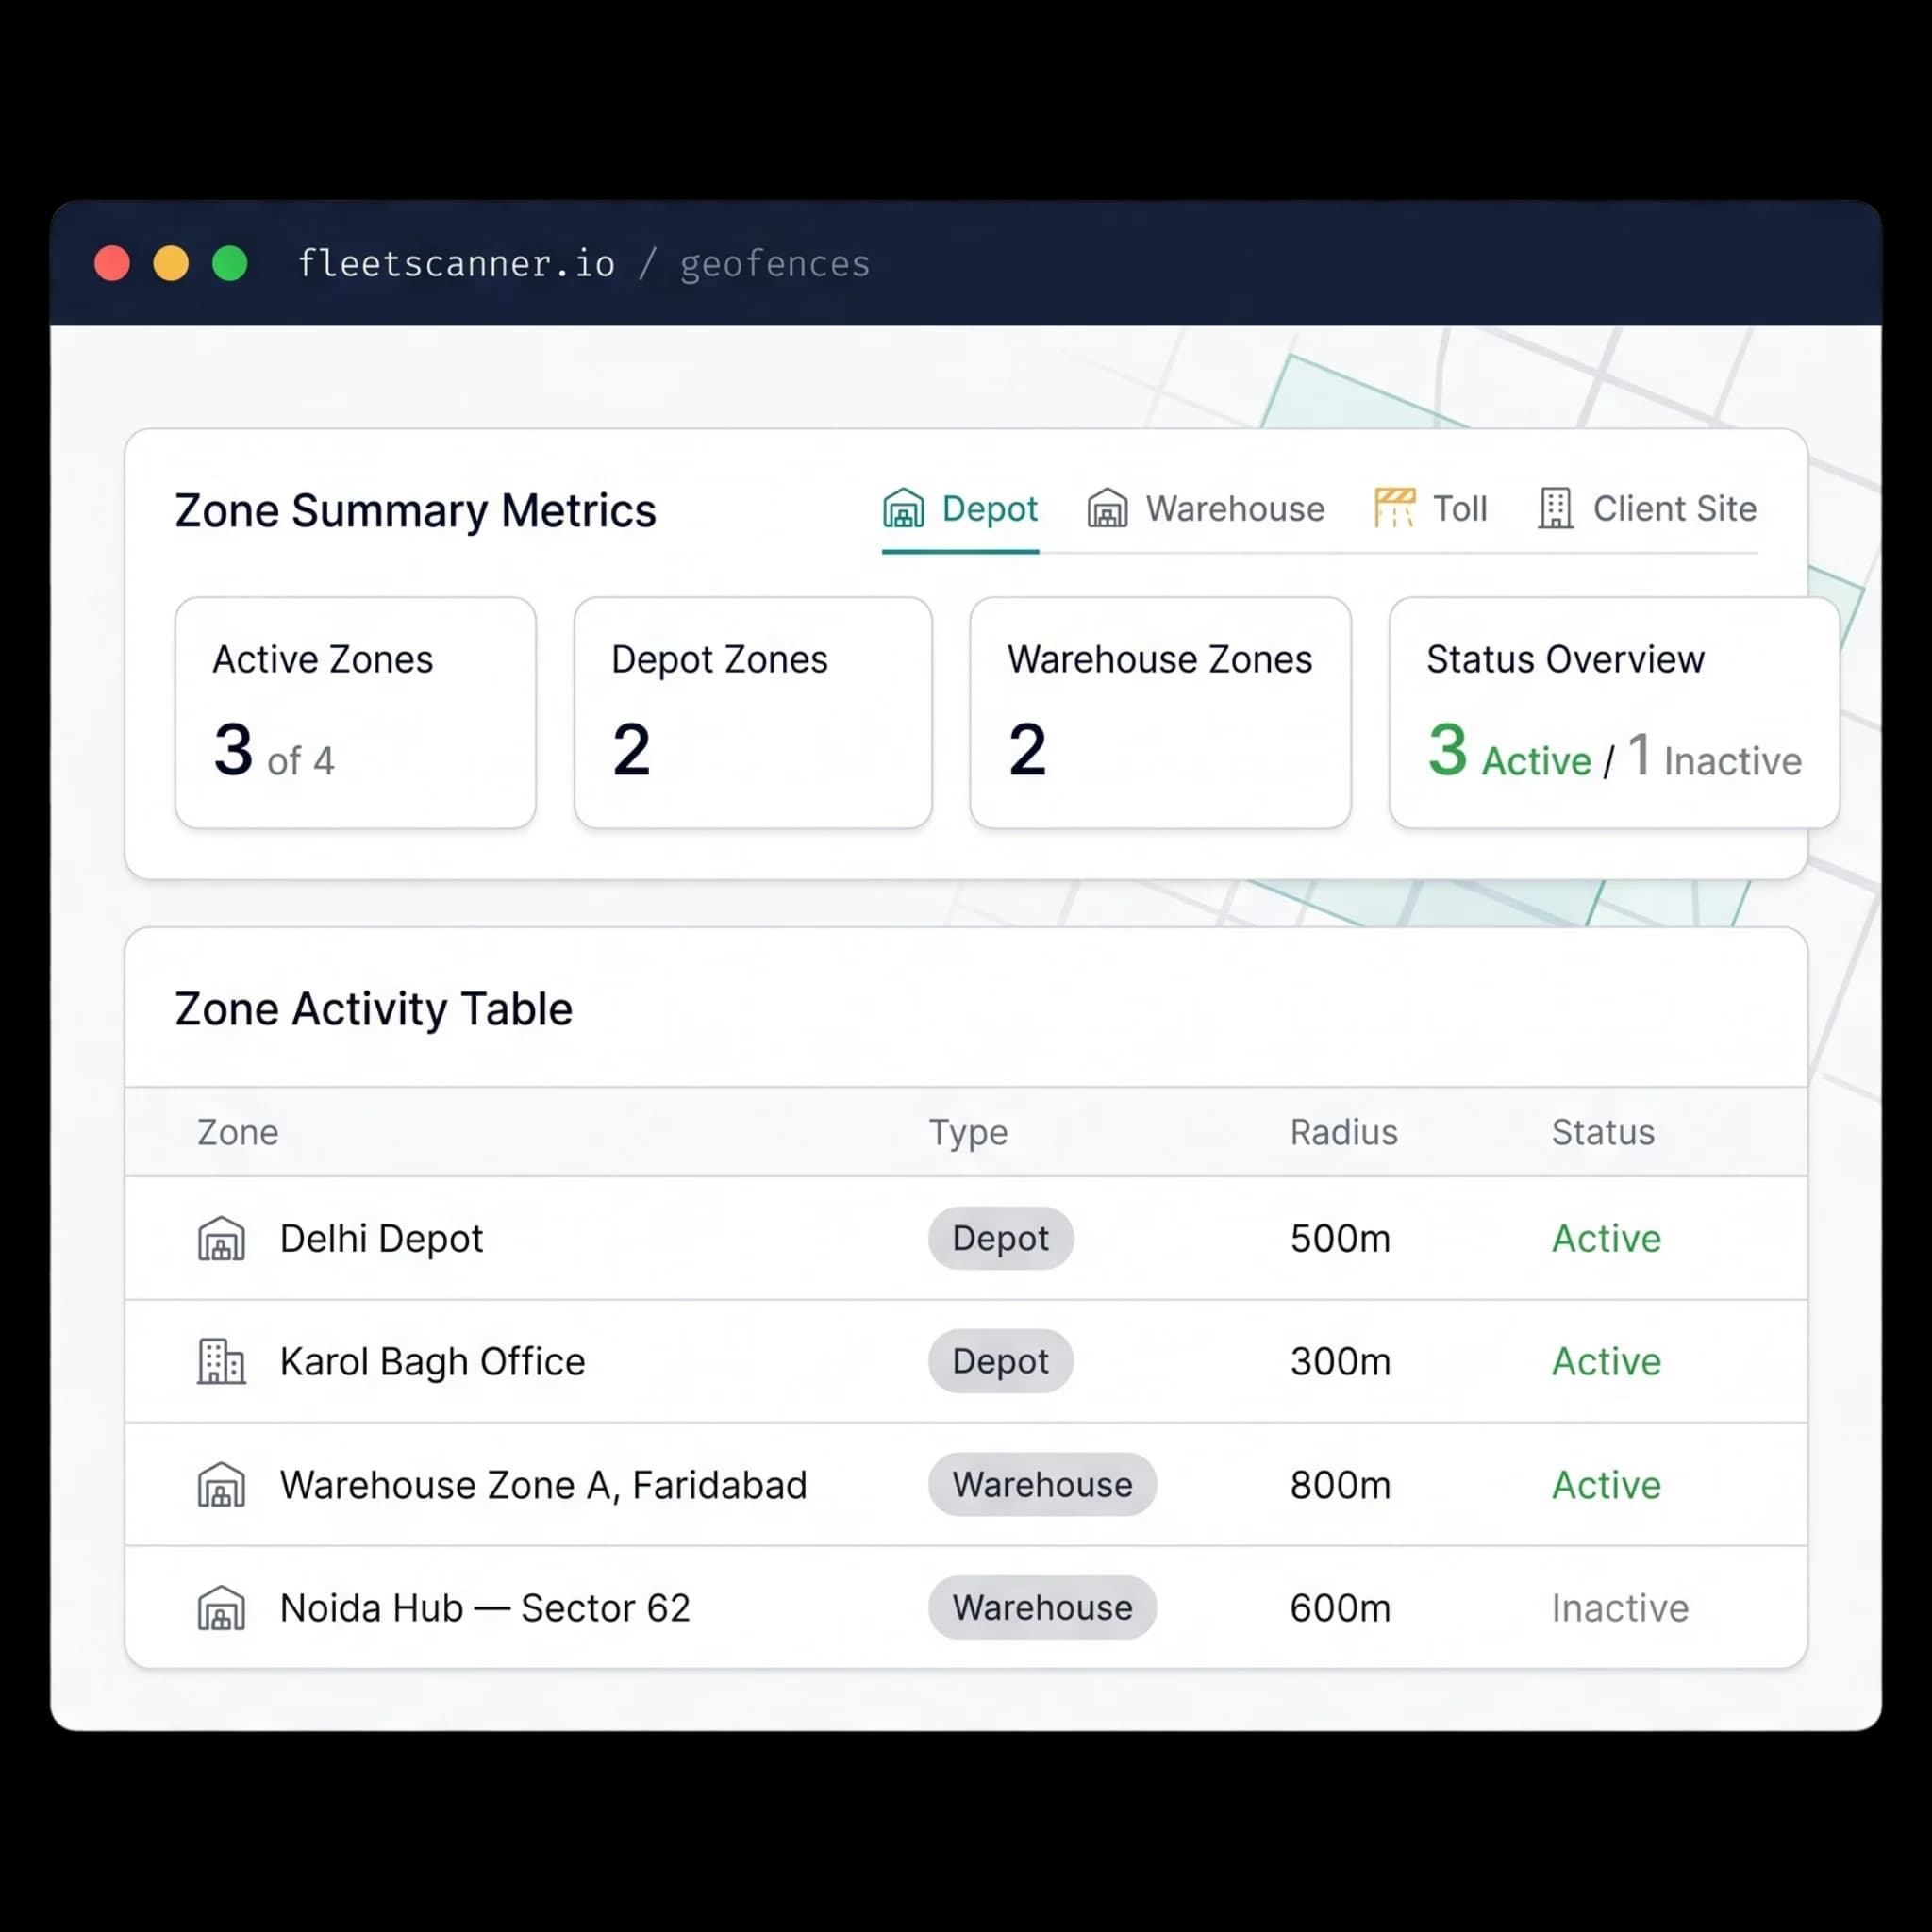Image resolution: width=1932 pixels, height=1932 pixels.
Task: Click the Depot badge in Delhi Depot row
Action: (1001, 1238)
